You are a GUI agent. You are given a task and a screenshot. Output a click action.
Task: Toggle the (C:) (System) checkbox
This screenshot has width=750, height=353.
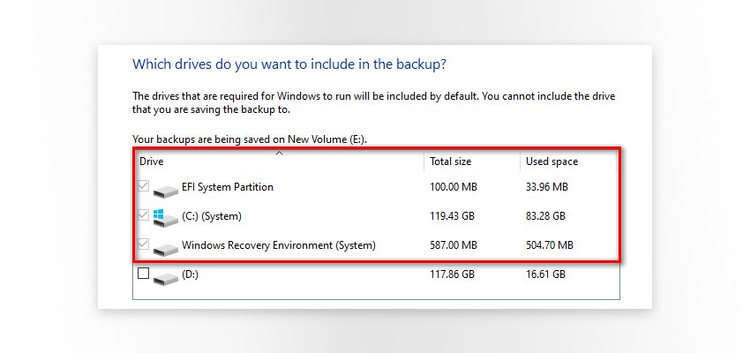pyautogui.click(x=144, y=216)
